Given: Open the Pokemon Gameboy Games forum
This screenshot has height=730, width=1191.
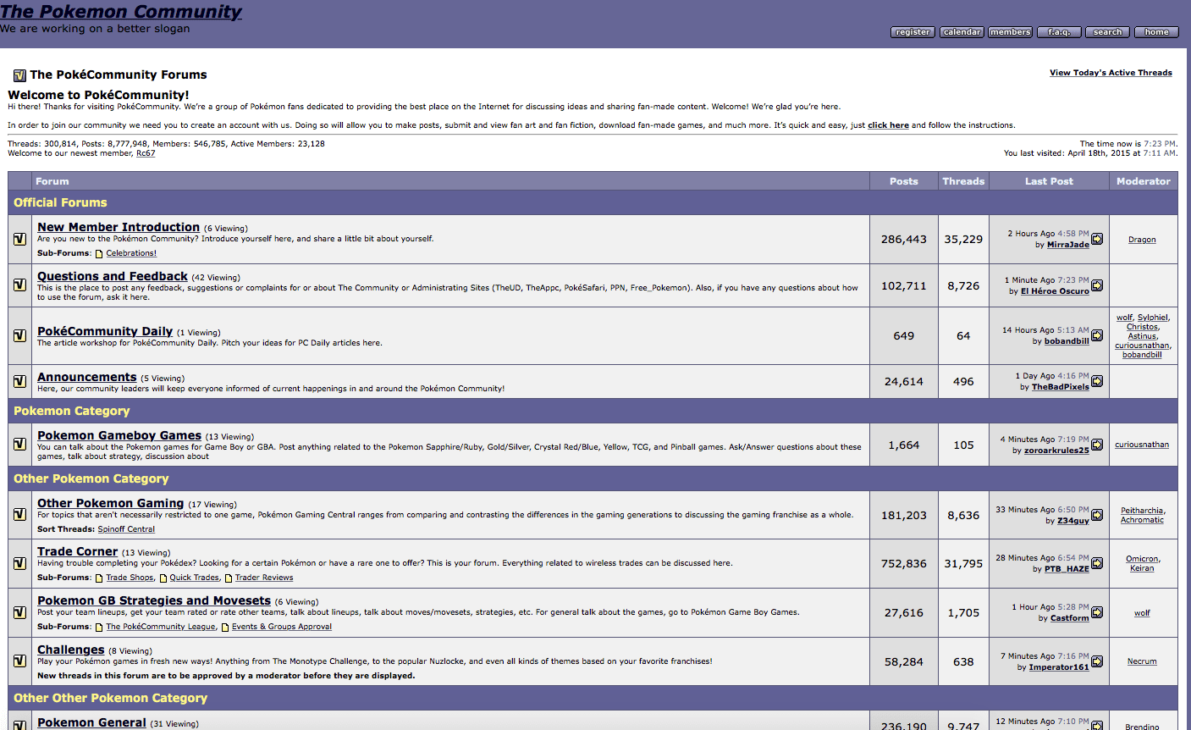Looking at the screenshot, I should 119,435.
